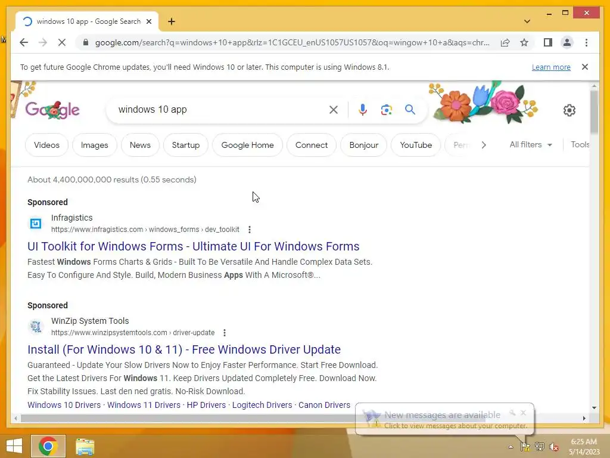Click the Chrome taskbar icon
This screenshot has height=458, width=610.
point(48,446)
